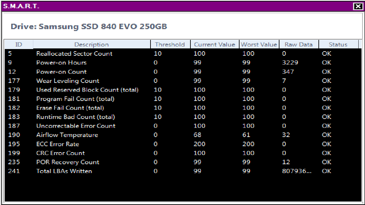Click raw data value 807936...

pos(297,171)
